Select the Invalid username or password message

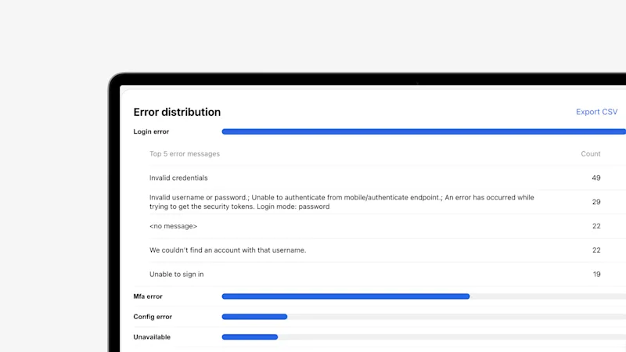pos(342,202)
